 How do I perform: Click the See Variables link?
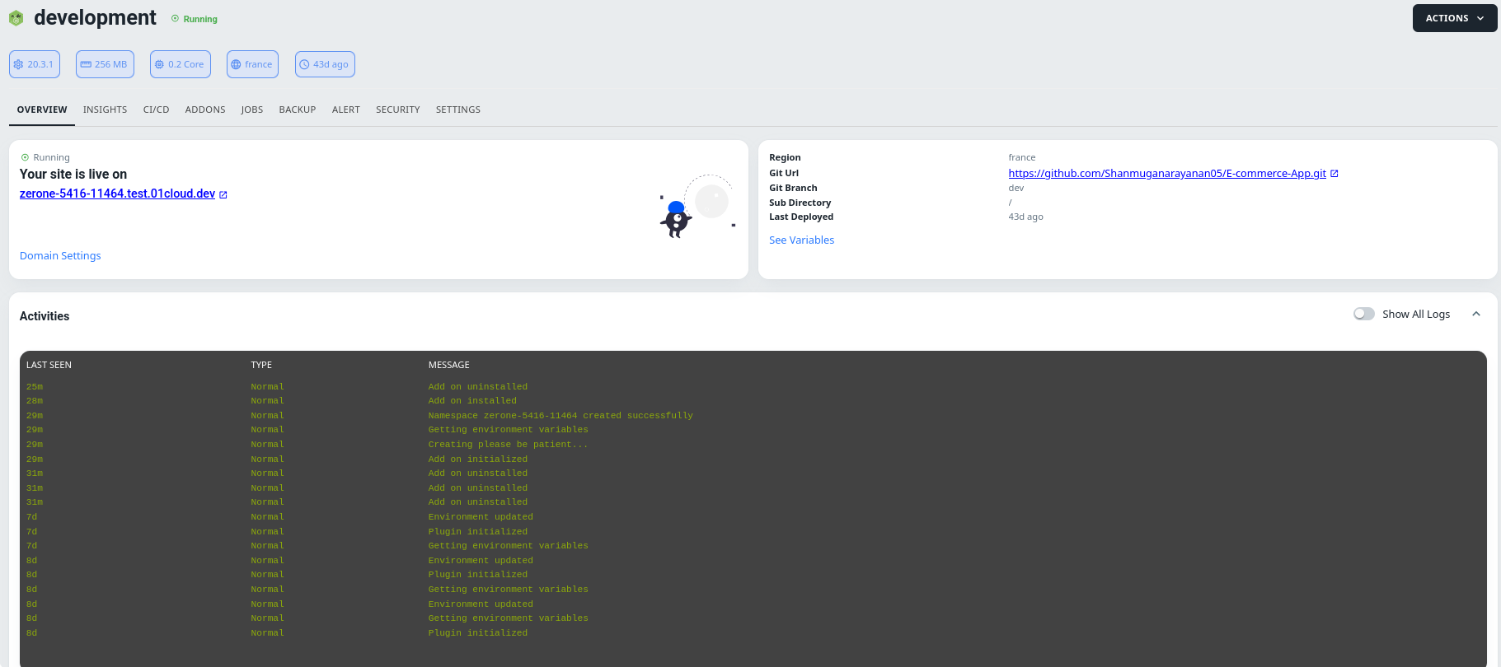click(801, 240)
